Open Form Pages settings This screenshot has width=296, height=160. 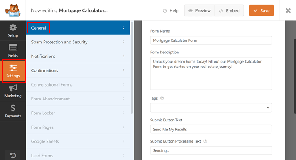pyautogui.click(x=78, y=127)
